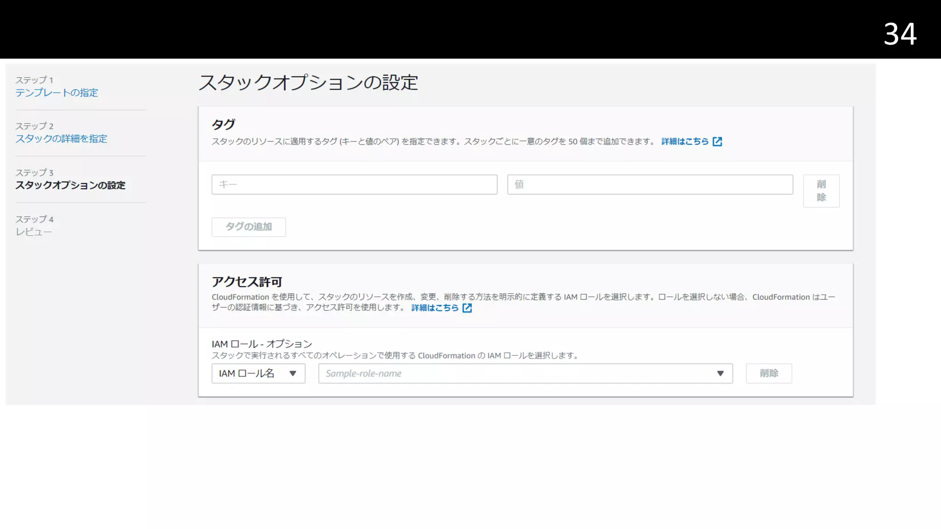Image resolution: width=941 pixels, height=529 pixels.
Task: Click 詳細はこちら link in アクセス許可 description
Action: tap(435, 308)
